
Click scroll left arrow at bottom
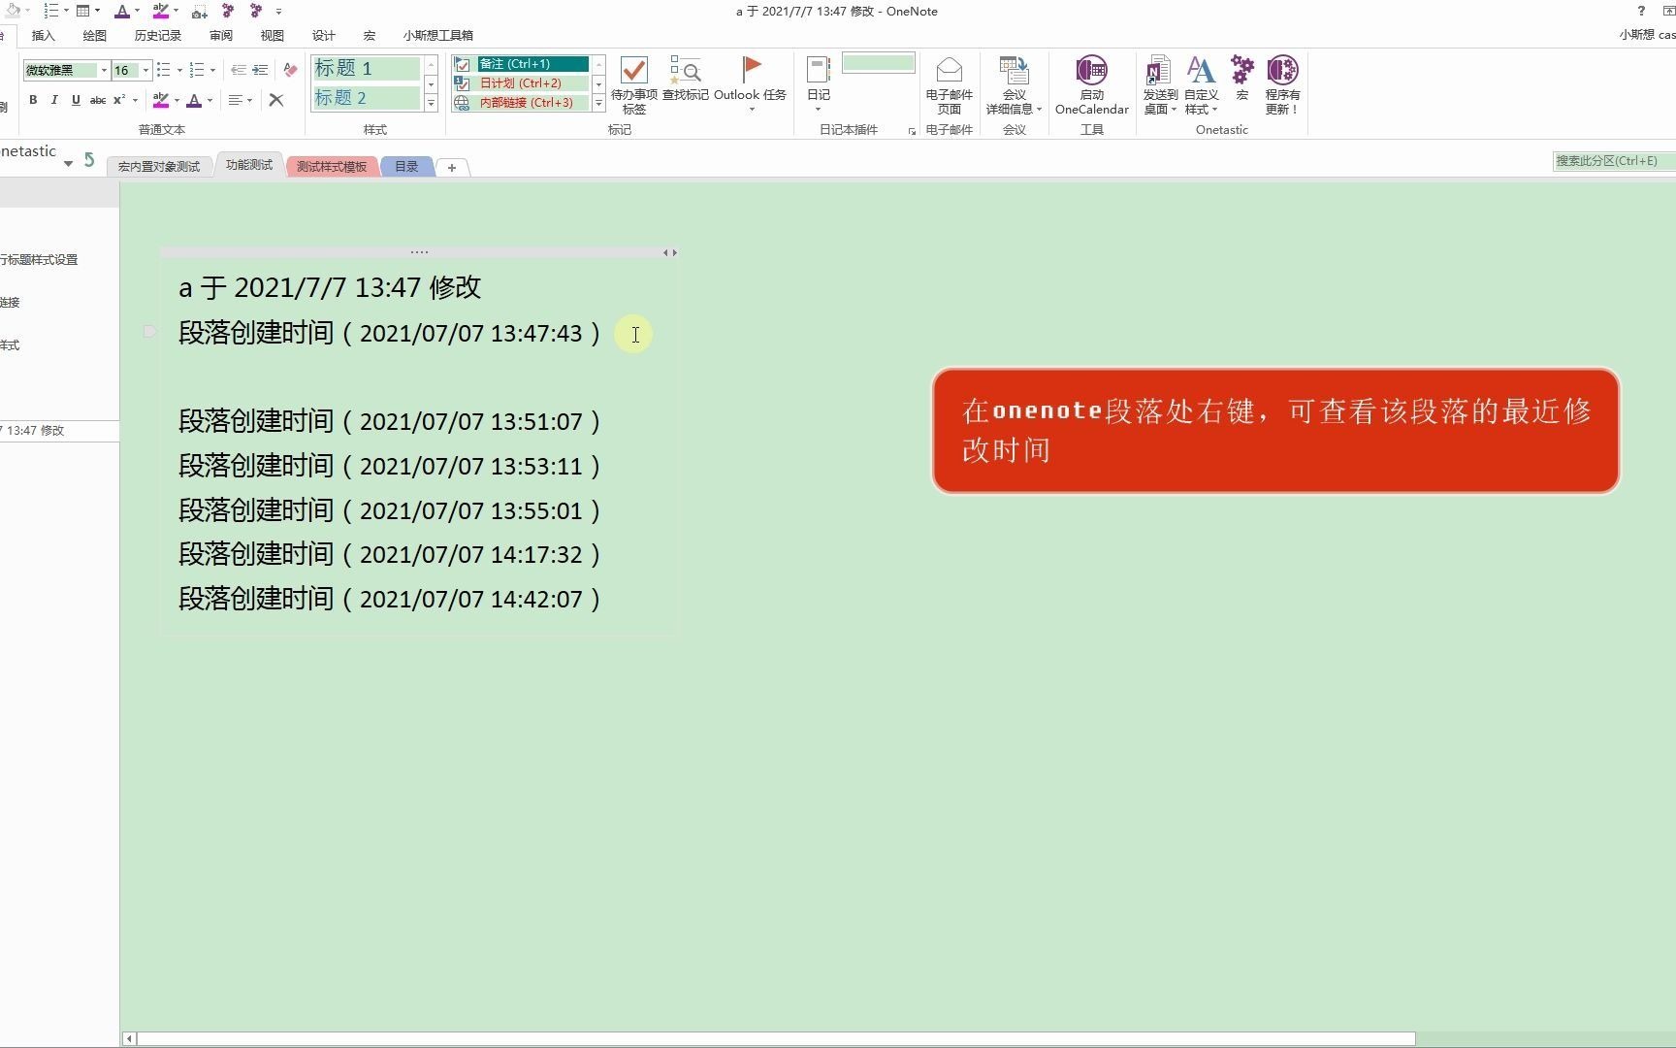point(129,1039)
